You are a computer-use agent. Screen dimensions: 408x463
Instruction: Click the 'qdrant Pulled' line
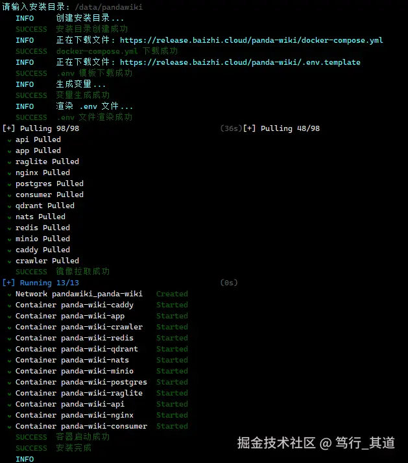(x=45, y=206)
